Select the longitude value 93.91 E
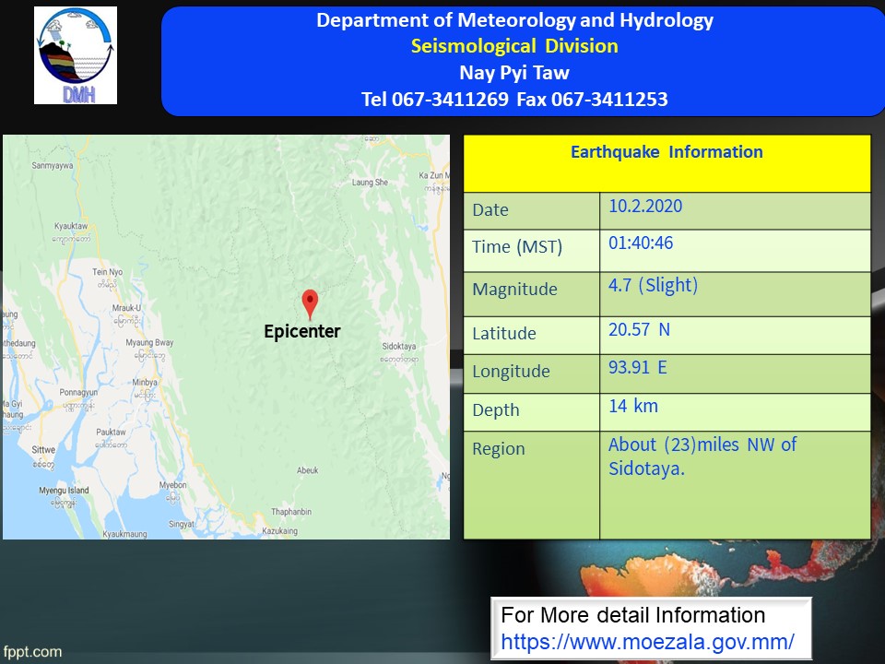The height and width of the screenshot is (664, 885). pyautogui.click(x=637, y=368)
